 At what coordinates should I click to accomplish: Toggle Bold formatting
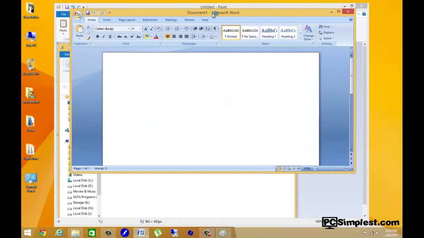click(x=97, y=36)
